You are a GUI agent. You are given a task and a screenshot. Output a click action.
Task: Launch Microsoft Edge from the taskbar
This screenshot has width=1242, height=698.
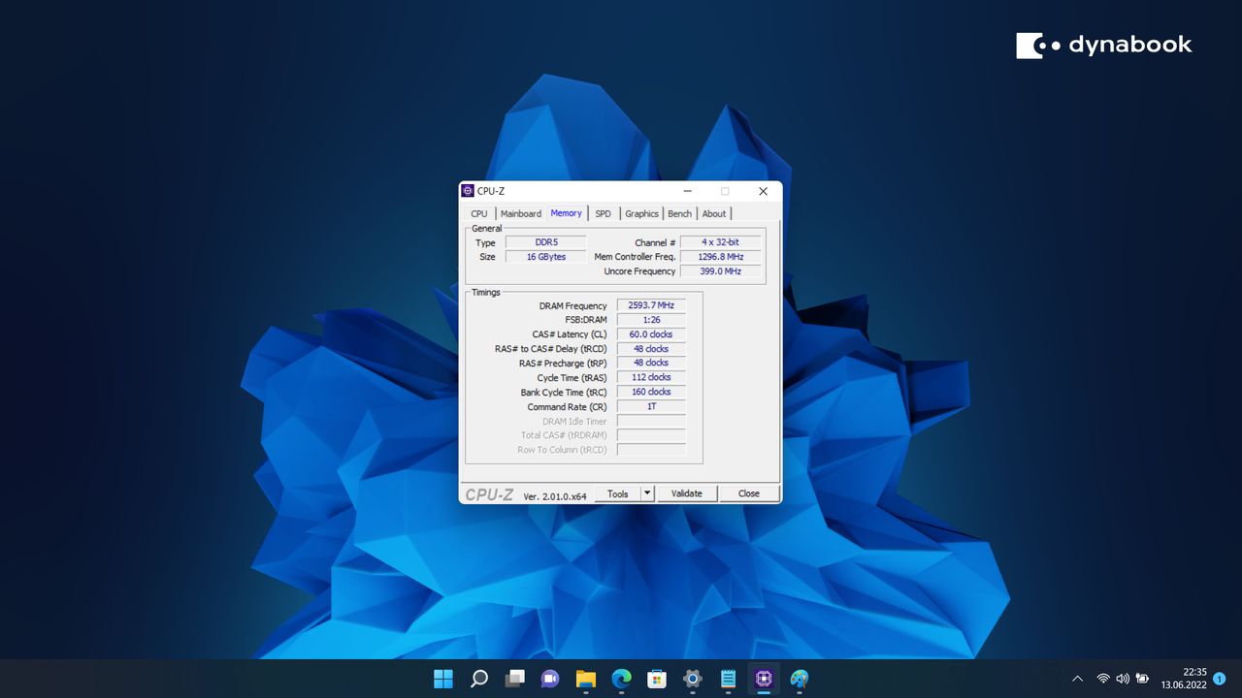621,679
